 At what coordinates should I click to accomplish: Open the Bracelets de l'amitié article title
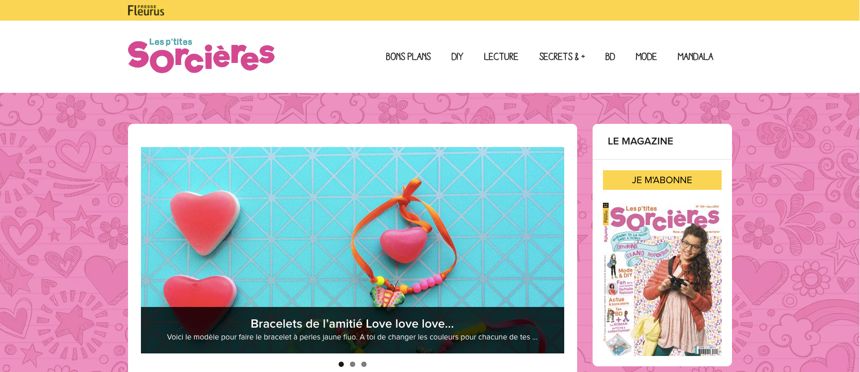[x=352, y=324]
